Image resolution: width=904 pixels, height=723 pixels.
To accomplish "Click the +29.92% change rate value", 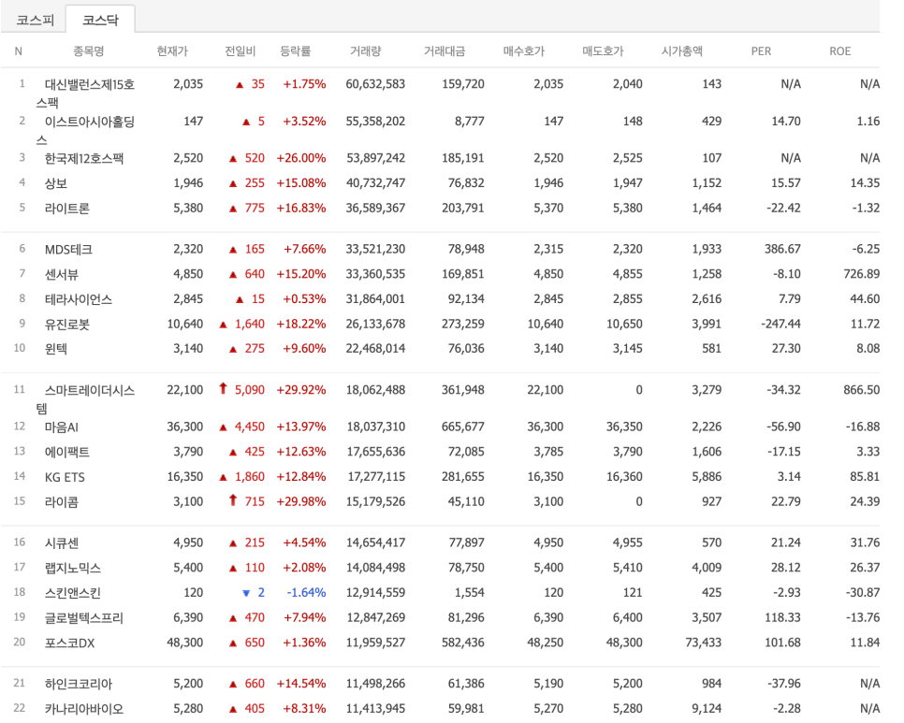I will 301,390.
